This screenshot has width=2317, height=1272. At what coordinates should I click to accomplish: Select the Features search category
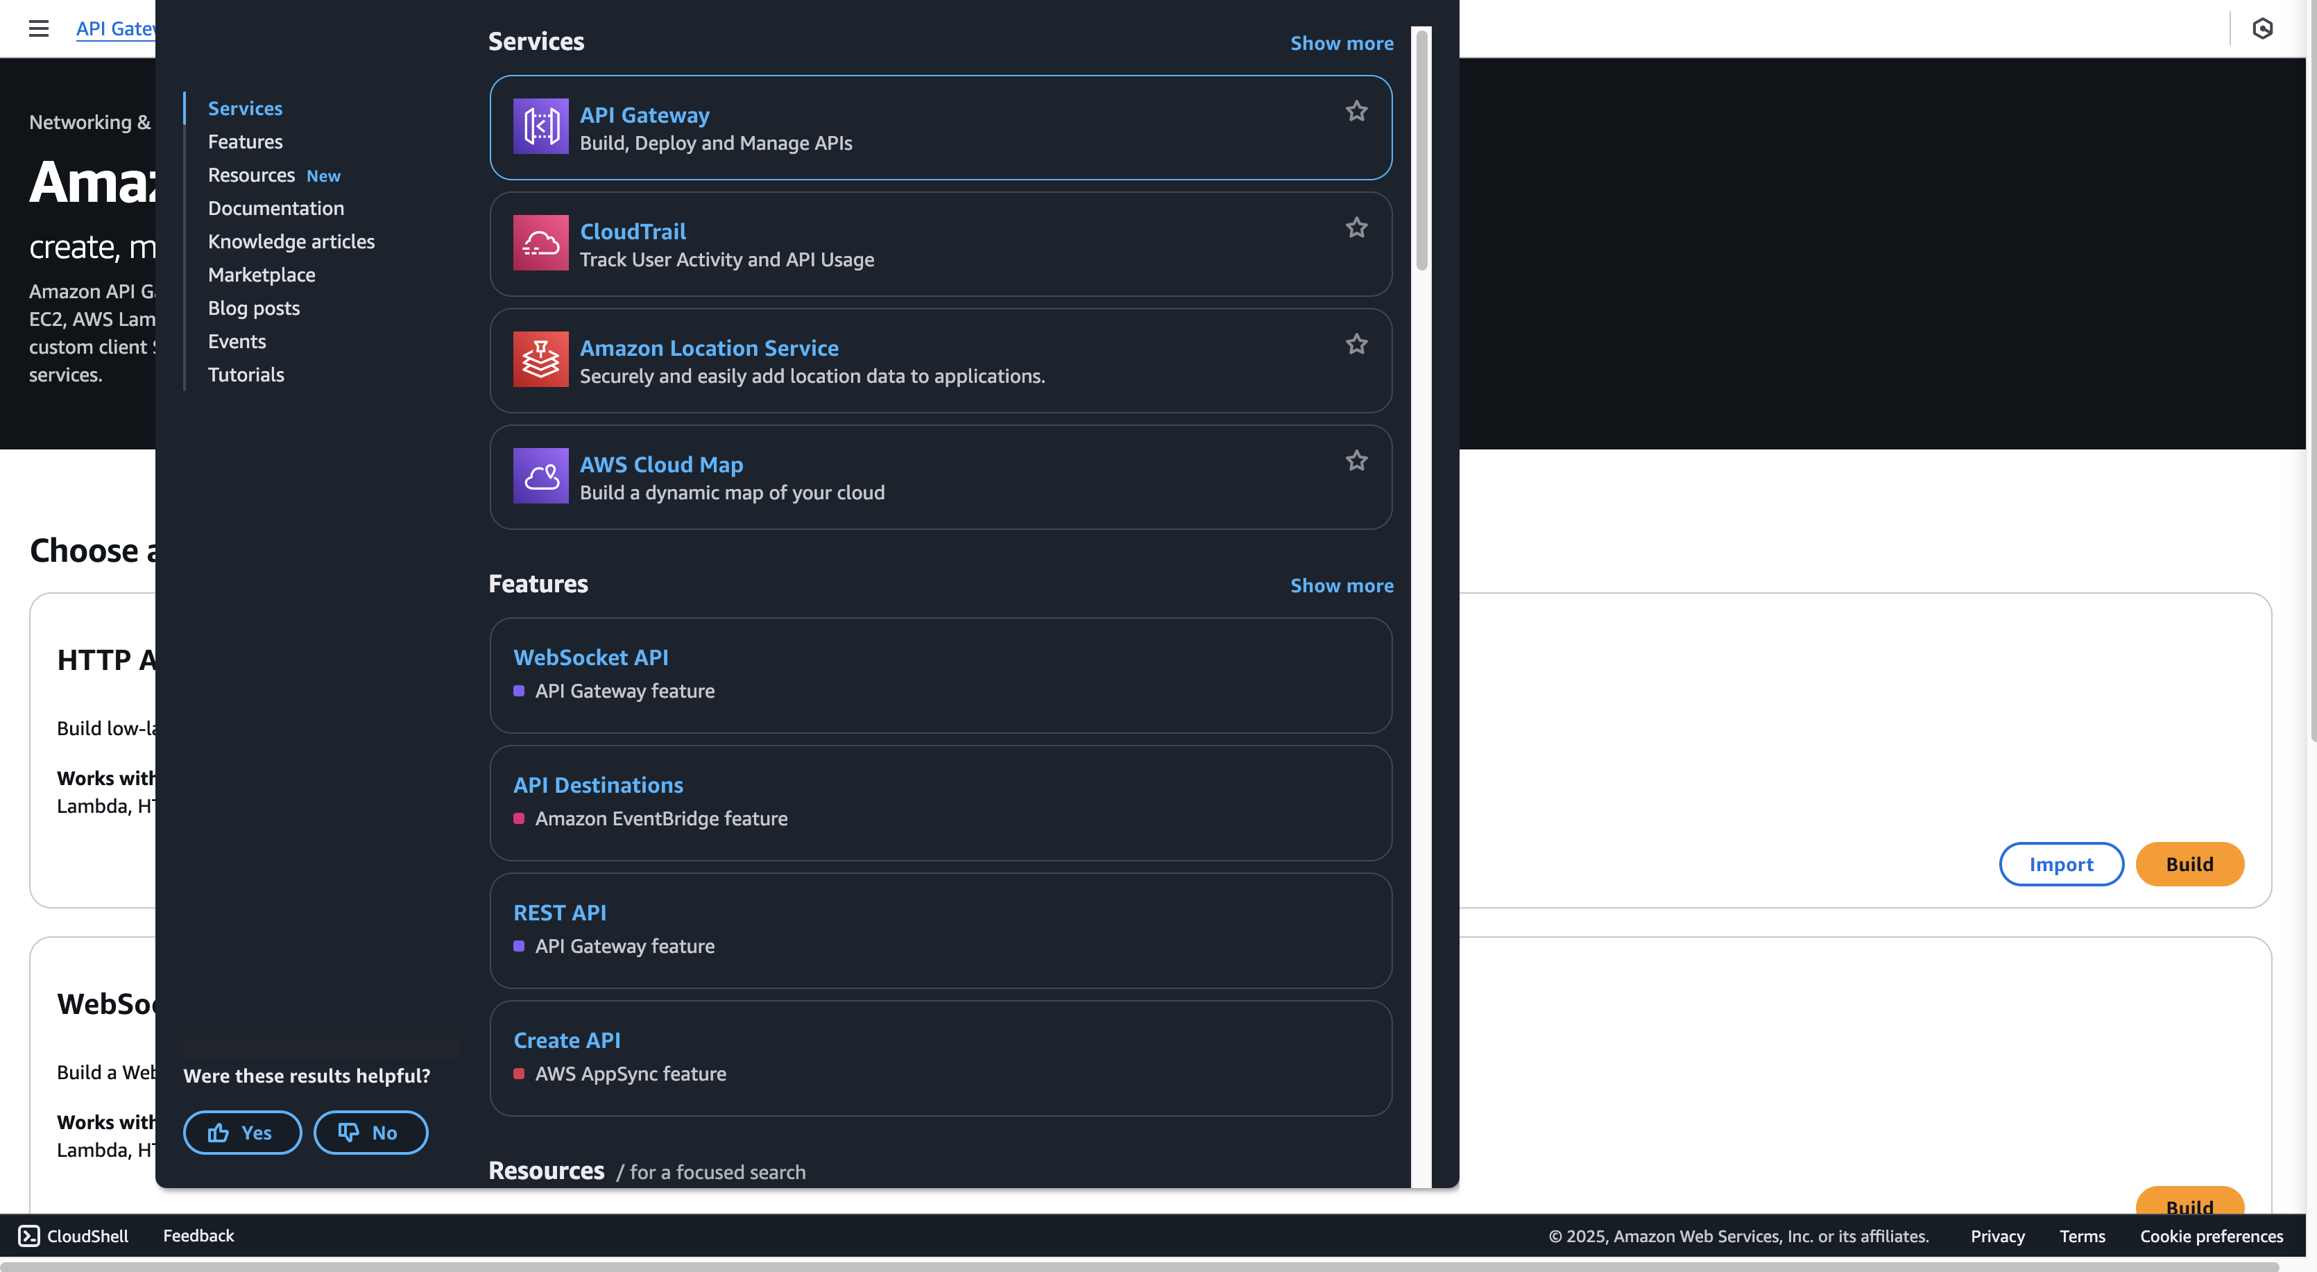click(x=245, y=142)
